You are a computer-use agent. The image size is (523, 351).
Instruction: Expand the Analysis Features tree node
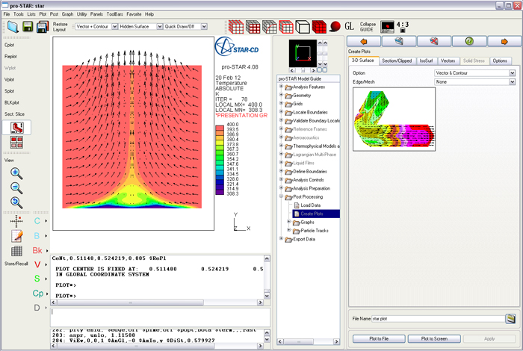(281, 87)
